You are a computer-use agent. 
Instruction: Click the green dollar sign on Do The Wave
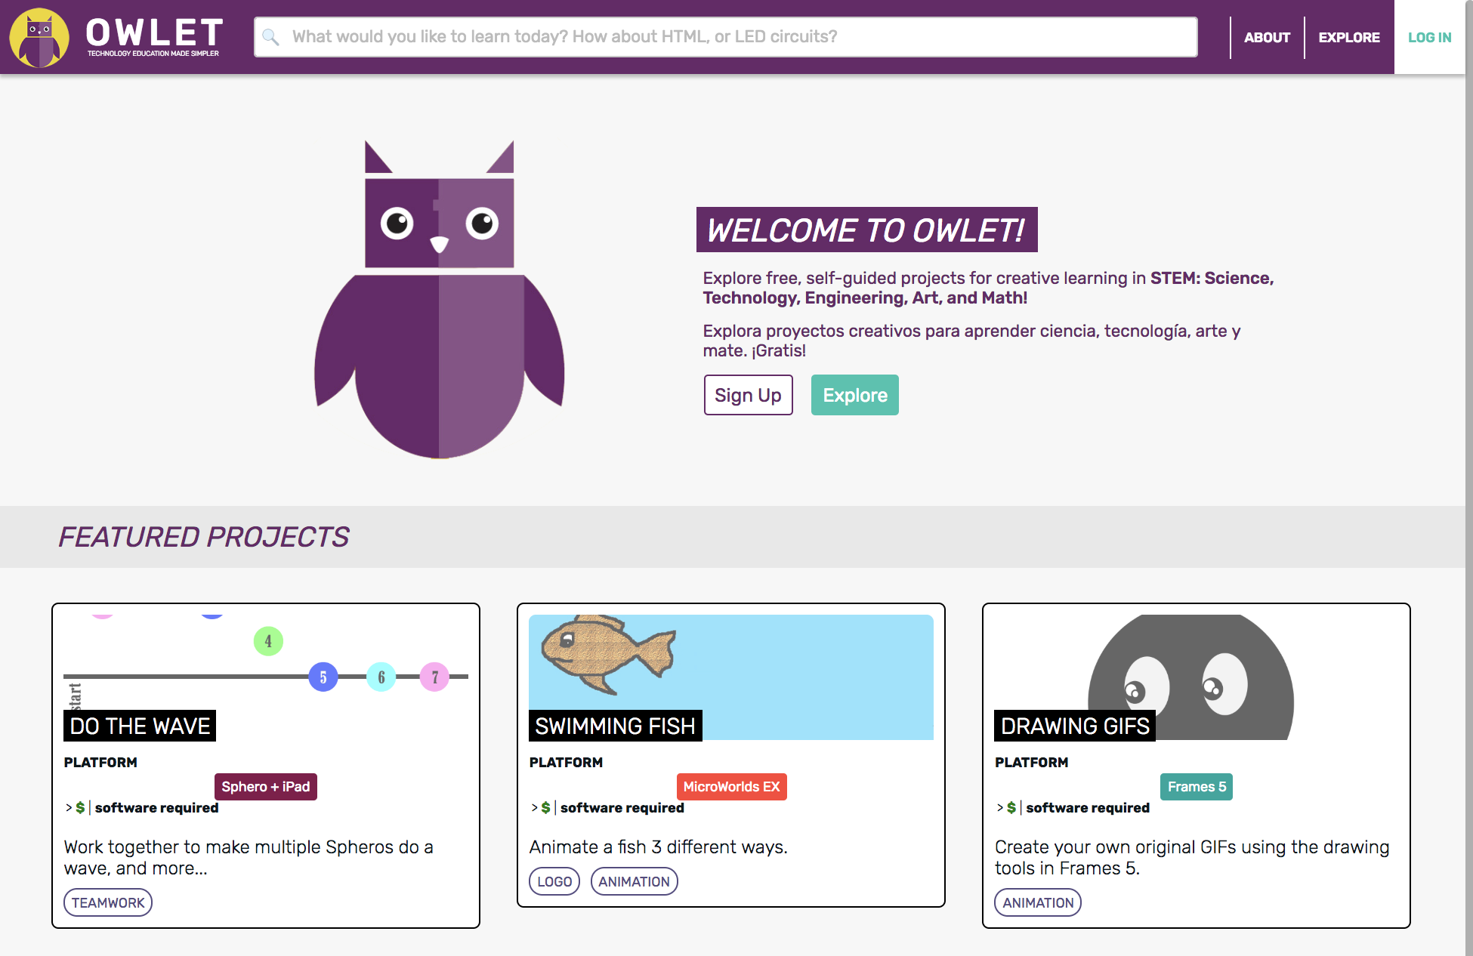tap(80, 808)
